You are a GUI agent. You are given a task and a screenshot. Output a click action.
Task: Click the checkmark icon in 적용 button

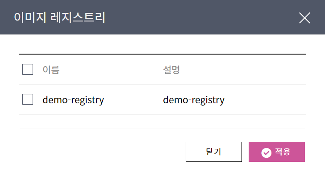[266, 152]
